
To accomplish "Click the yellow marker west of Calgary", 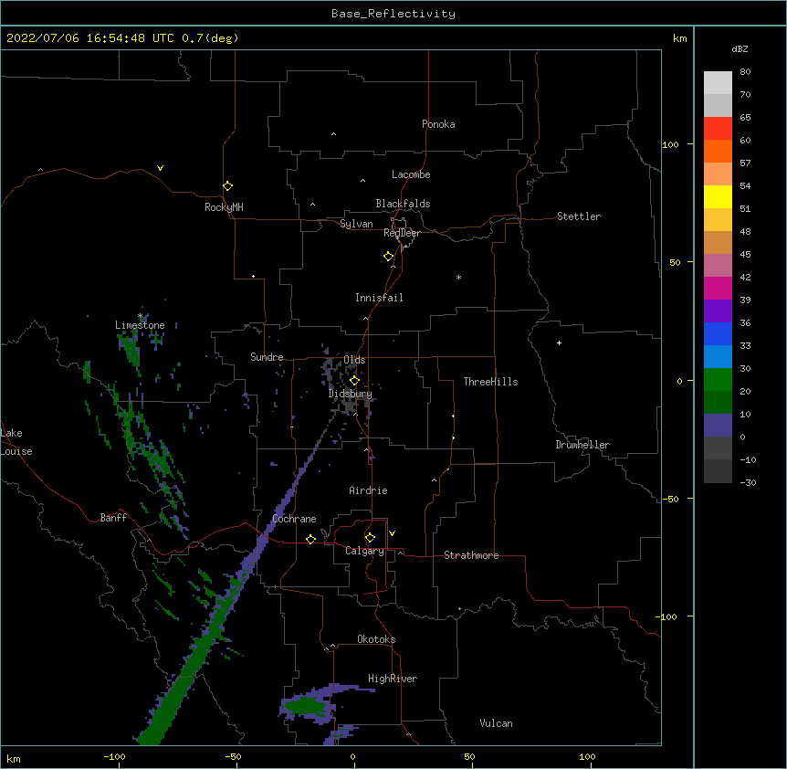I will 310,539.
